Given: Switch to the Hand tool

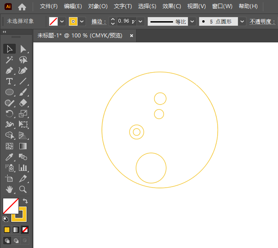Looking at the screenshot, I should [9, 189].
